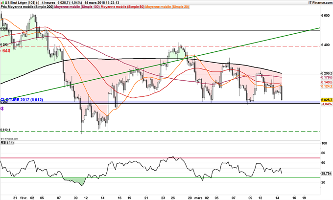Image resolution: width=333 pixels, height=200 pixels.
Task: Click the -1,04% change tag on price axis
Action: point(327,104)
